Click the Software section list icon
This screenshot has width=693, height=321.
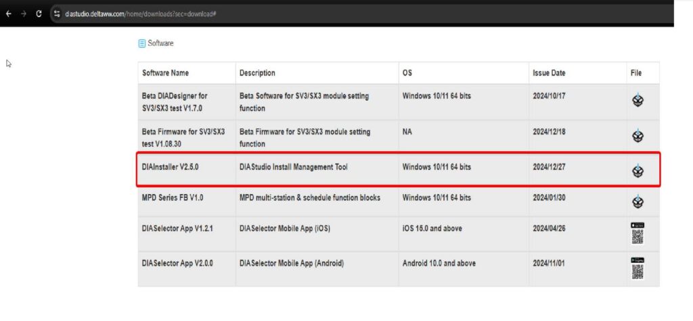pyautogui.click(x=142, y=43)
